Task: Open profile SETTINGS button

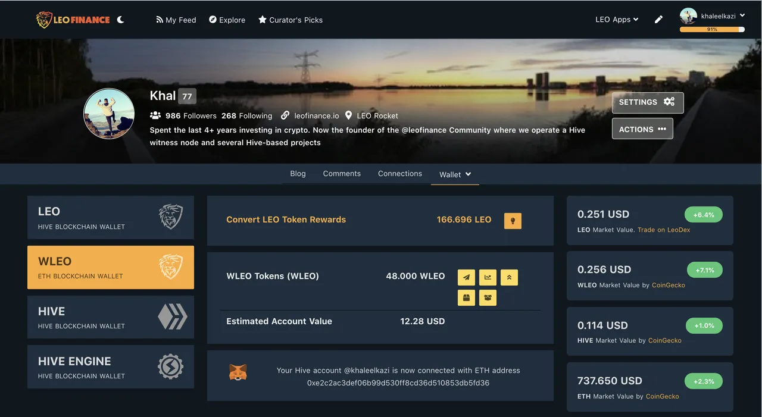Action: (x=648, y=102)
